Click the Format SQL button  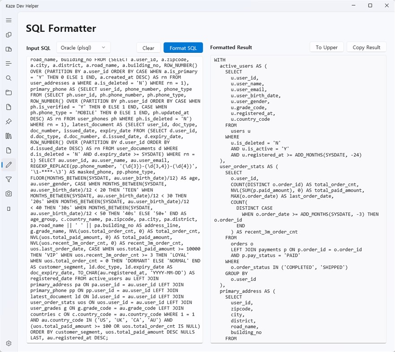[183, 48]
